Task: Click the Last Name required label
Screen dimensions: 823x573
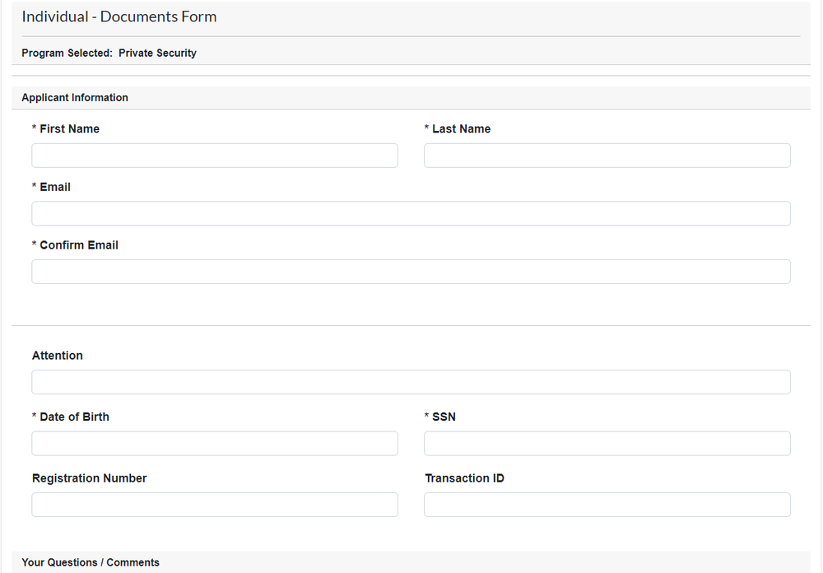Action: point(458,128)
